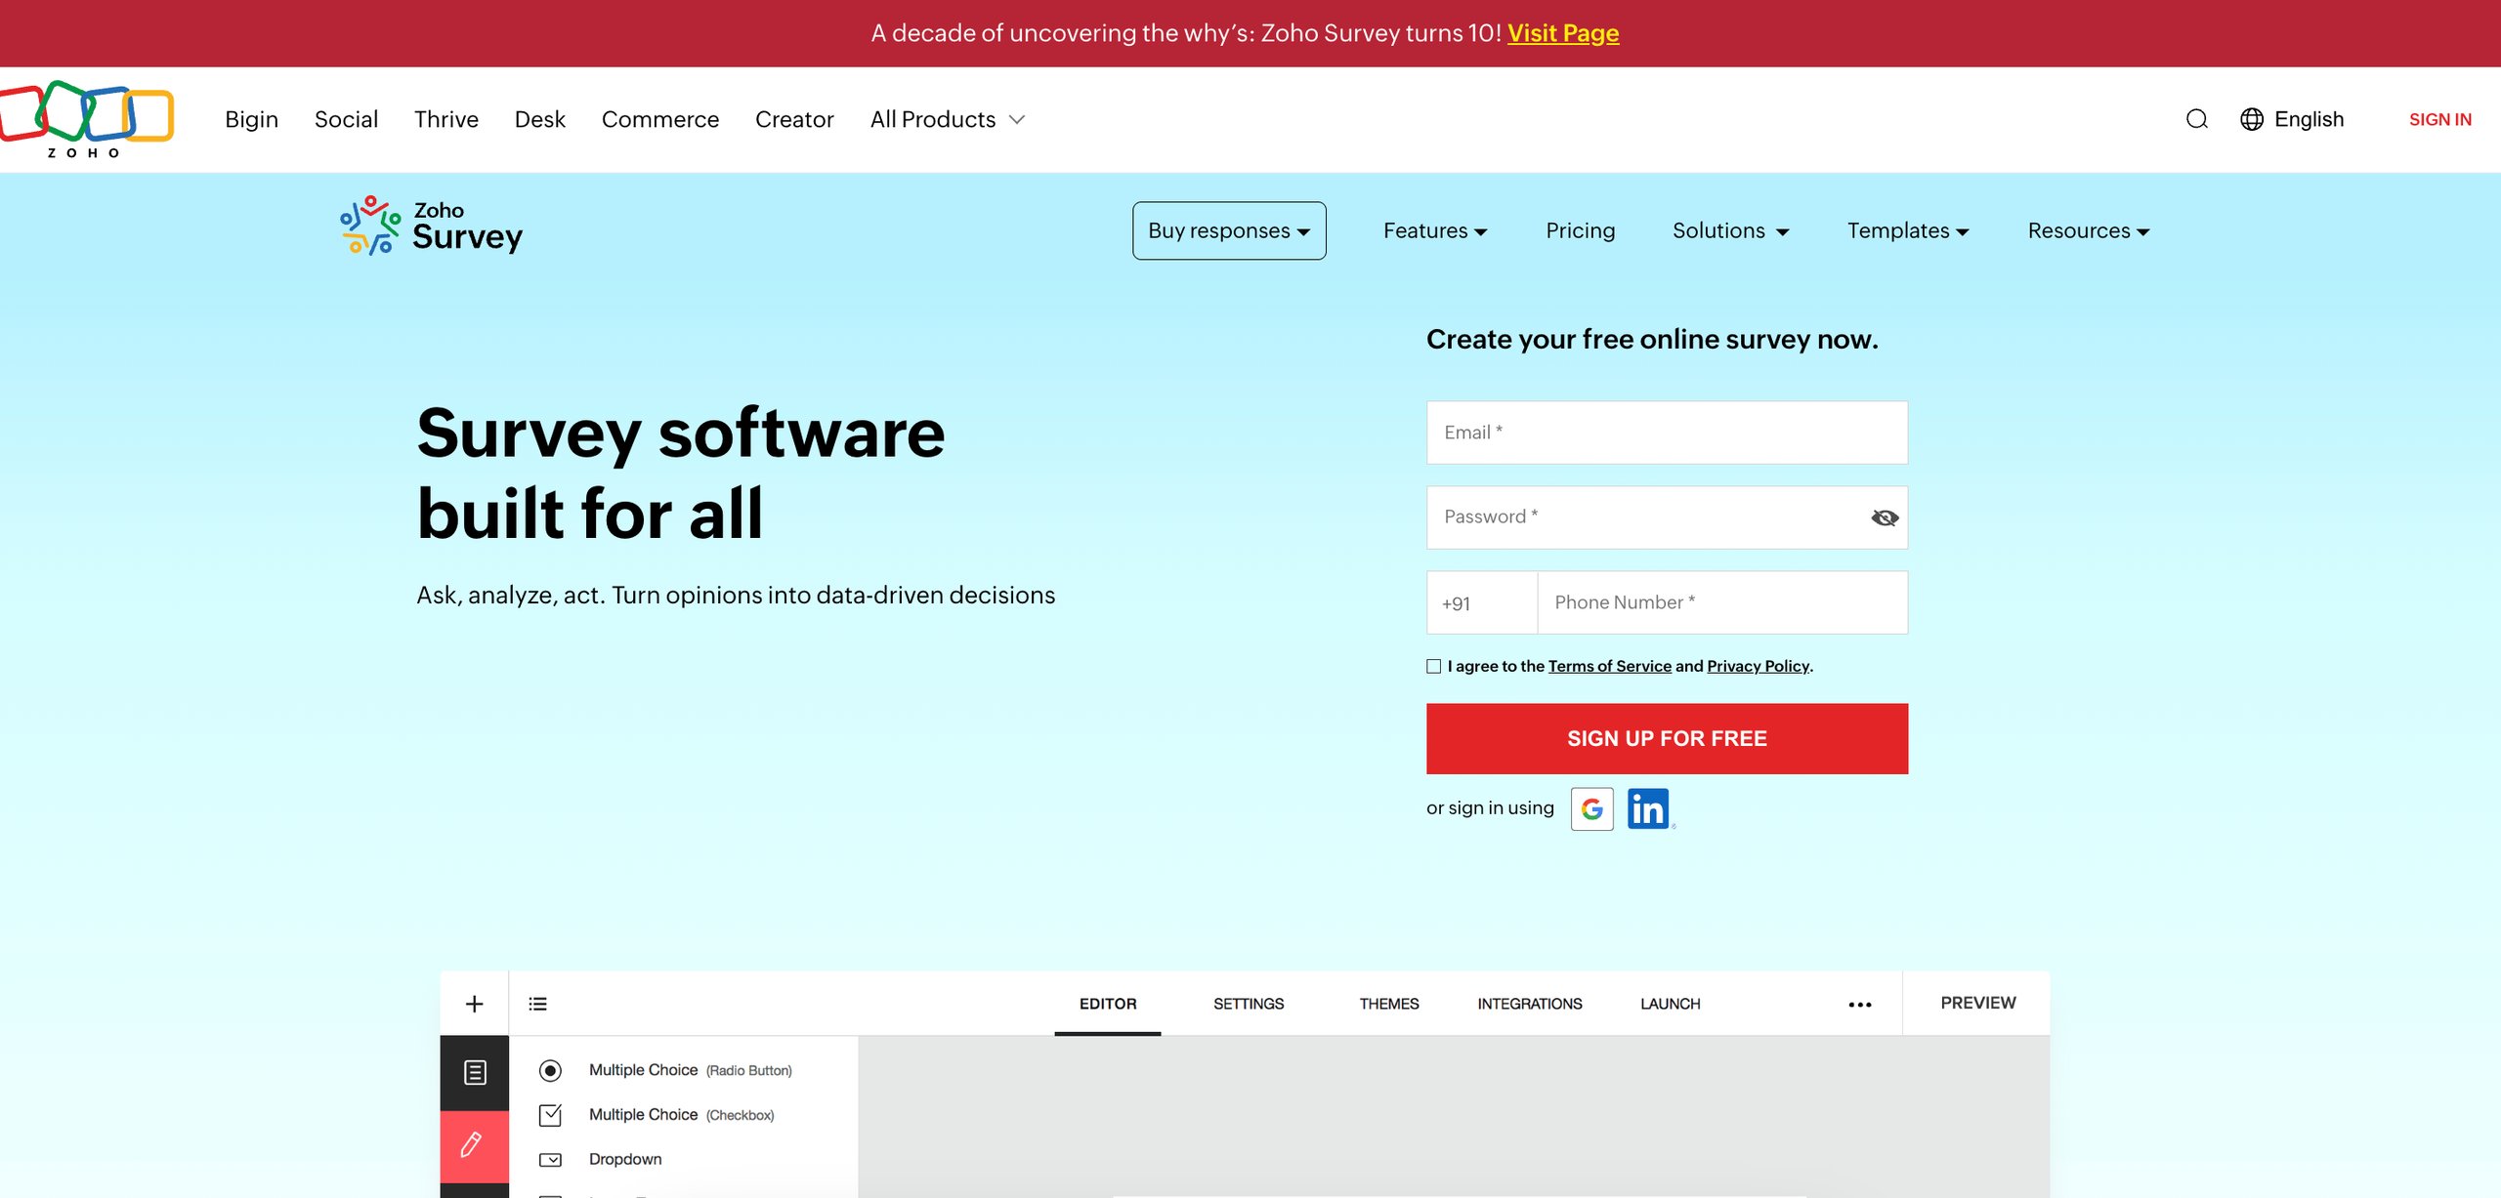Screen dimensions: 2501x1198
Task: Open the Buy responses dropdown
Action: 1228,230
